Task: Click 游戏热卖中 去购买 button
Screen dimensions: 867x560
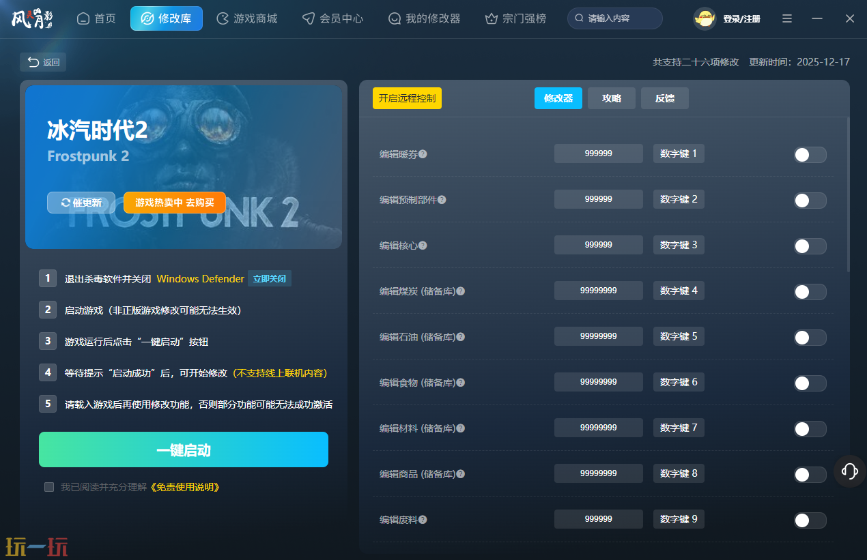Action: [175, 203]
